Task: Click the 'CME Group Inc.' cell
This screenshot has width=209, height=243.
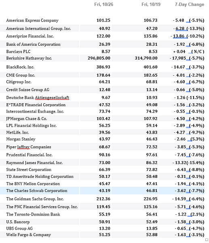Action: point(21,75)
